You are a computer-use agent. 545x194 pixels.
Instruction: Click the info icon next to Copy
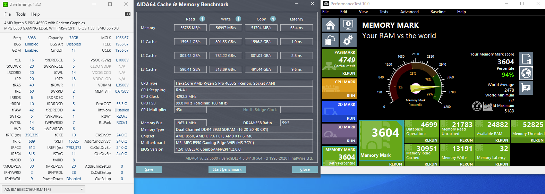coord(273,19)
